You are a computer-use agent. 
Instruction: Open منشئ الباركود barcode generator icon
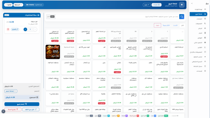click(x=205, y=57)
